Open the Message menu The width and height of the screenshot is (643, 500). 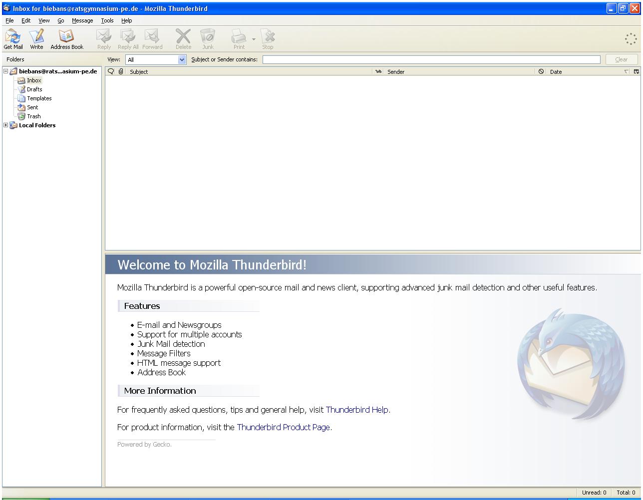coord(82,20)
